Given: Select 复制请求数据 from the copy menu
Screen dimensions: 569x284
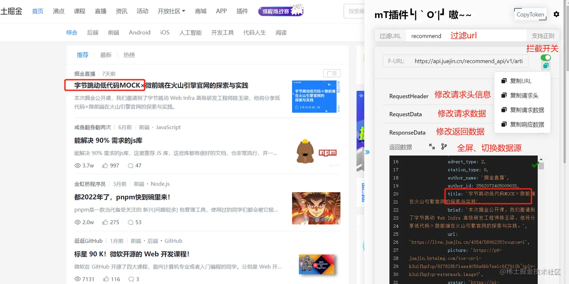Looking at the screenshot, I should click(522, 110).
